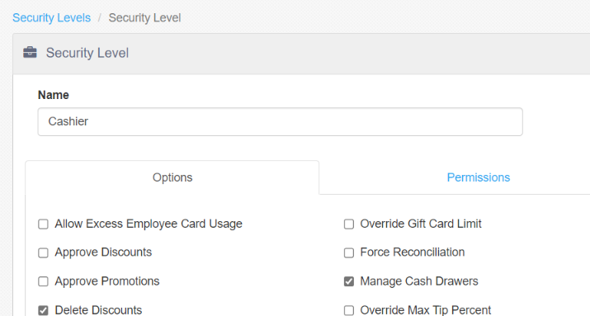Select the Options tab

click(x=172, y=177)
